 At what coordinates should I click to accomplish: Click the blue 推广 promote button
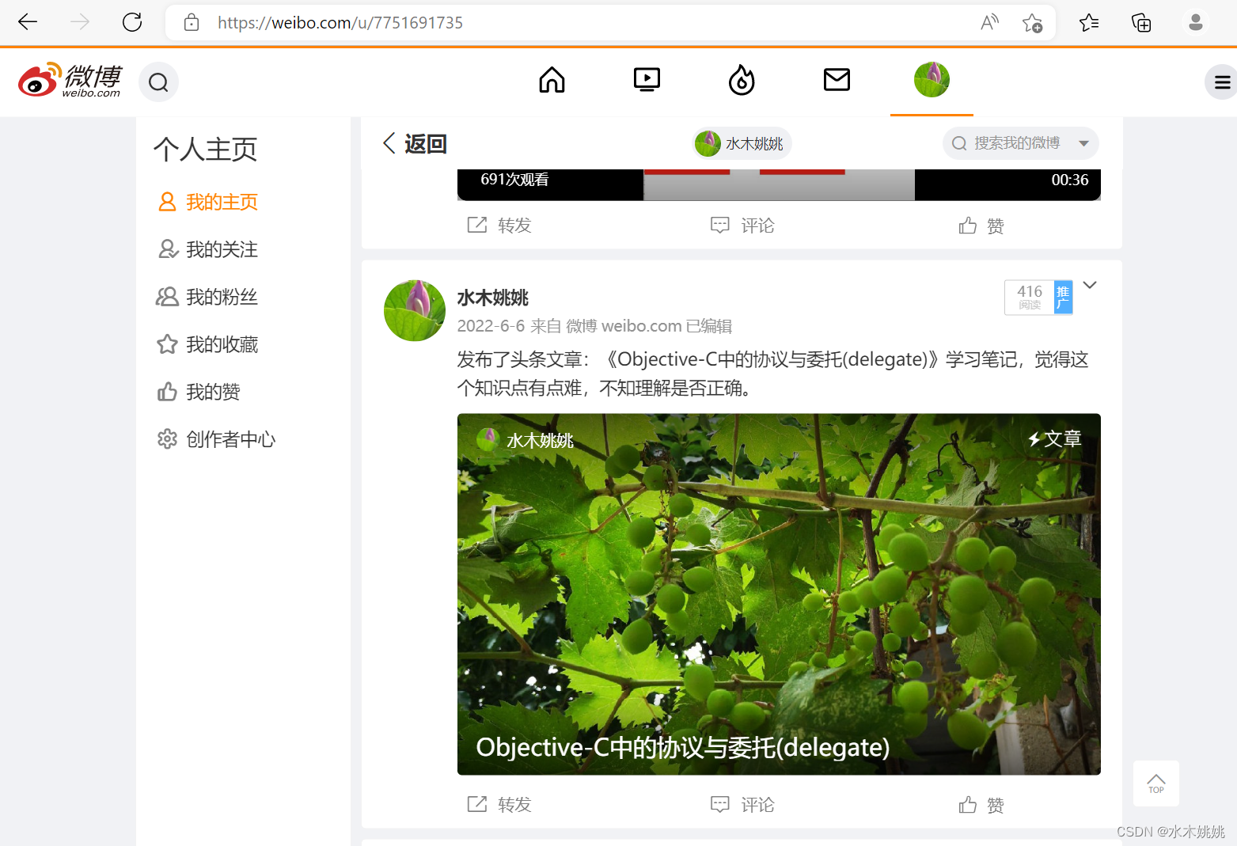click(1063, 298)
